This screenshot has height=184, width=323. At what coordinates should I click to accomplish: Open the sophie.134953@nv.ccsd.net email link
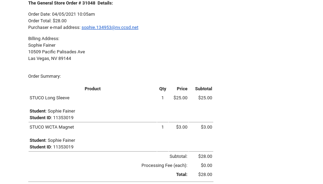coord(110,28)
